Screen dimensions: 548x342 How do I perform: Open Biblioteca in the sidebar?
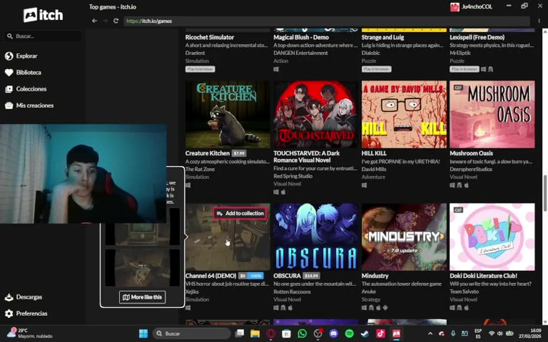click(23, 72)
